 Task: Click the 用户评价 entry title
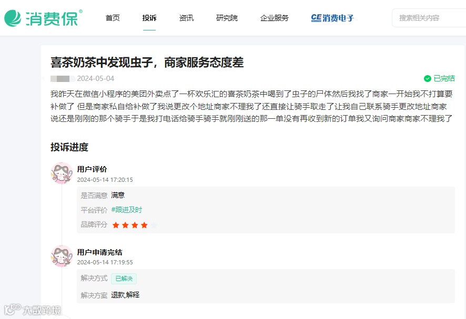pyautogui.click(x=92, y=169)
